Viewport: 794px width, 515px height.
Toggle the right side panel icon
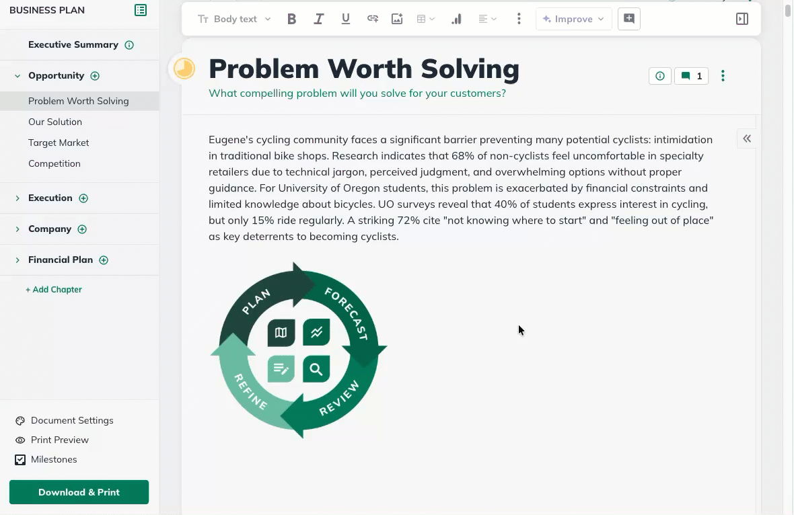pos(742,19)
